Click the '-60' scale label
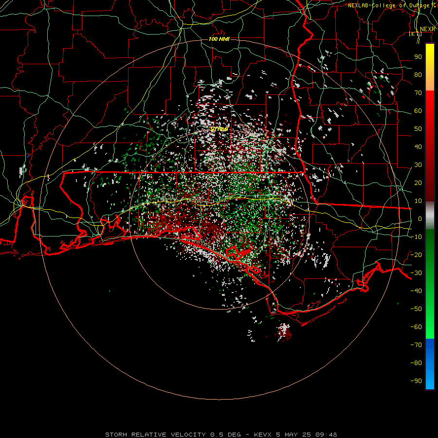The height and width of the screenshot is (438, 438). 416,327
